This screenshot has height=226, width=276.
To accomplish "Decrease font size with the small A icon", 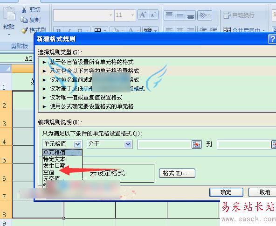I will click(x=153, y=15).
